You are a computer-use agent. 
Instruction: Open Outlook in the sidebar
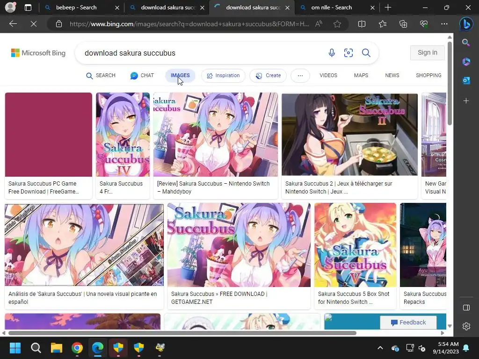tap(466, 80)
